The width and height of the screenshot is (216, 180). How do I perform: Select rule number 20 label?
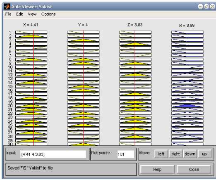10,106
